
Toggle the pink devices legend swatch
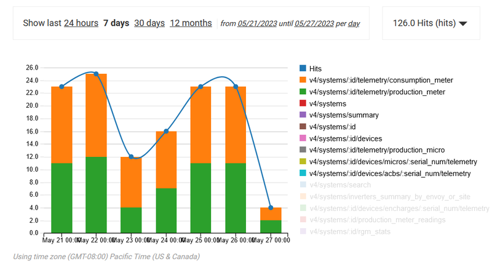coord(303,139)
